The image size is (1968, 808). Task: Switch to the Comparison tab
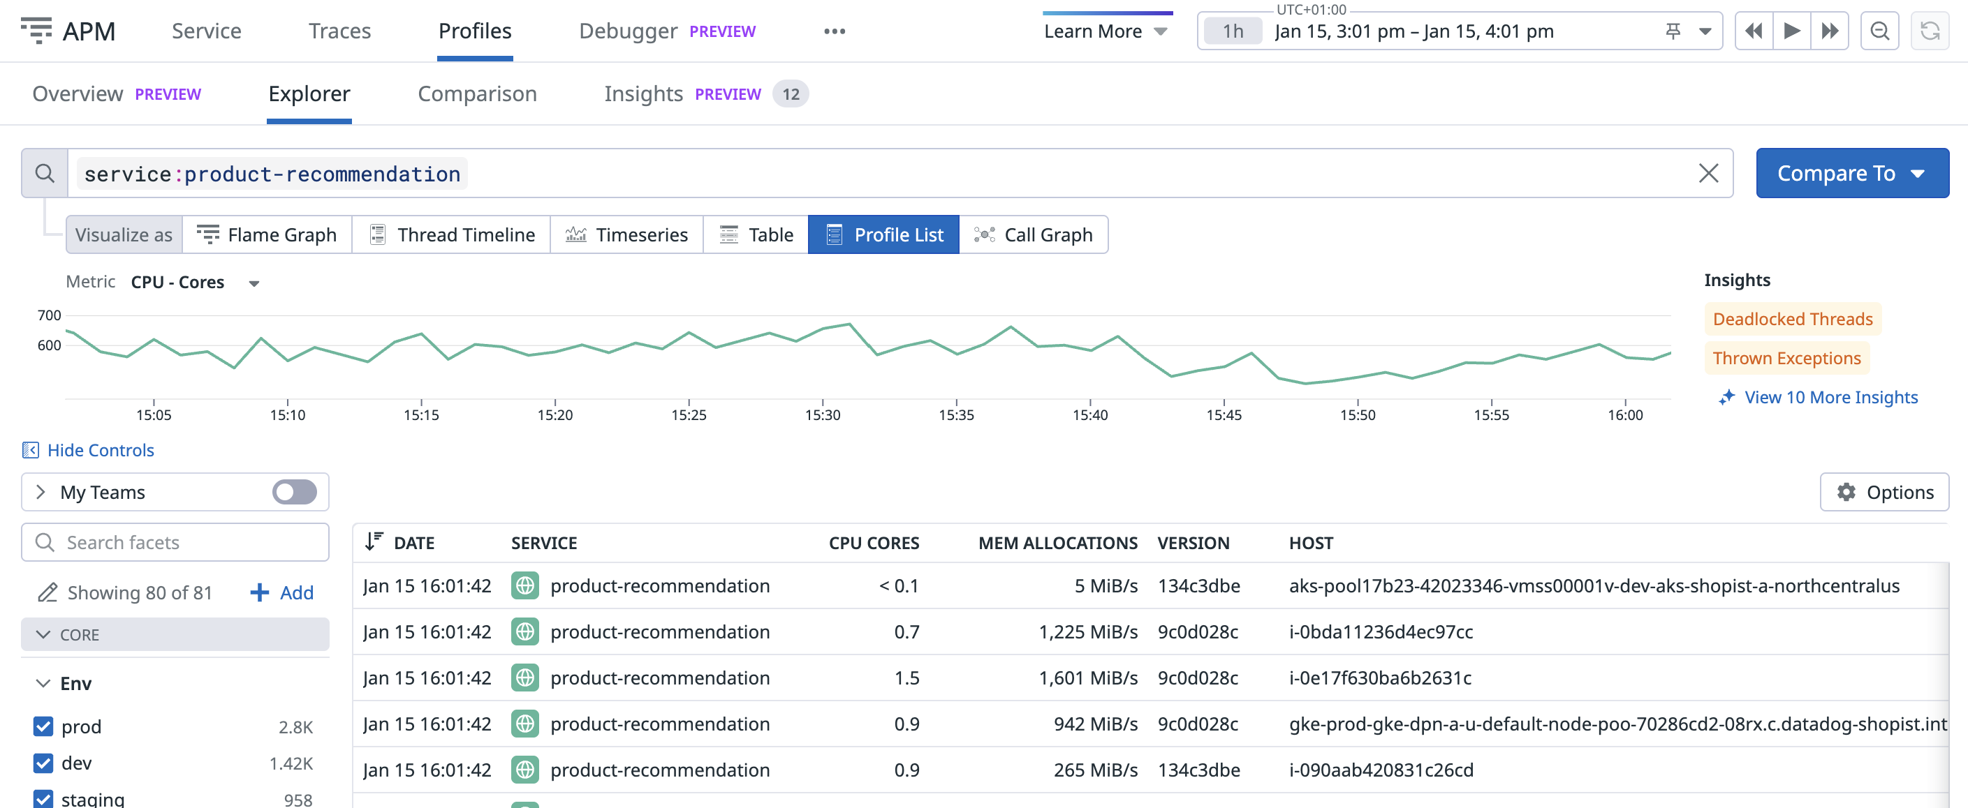coord(477,93)
